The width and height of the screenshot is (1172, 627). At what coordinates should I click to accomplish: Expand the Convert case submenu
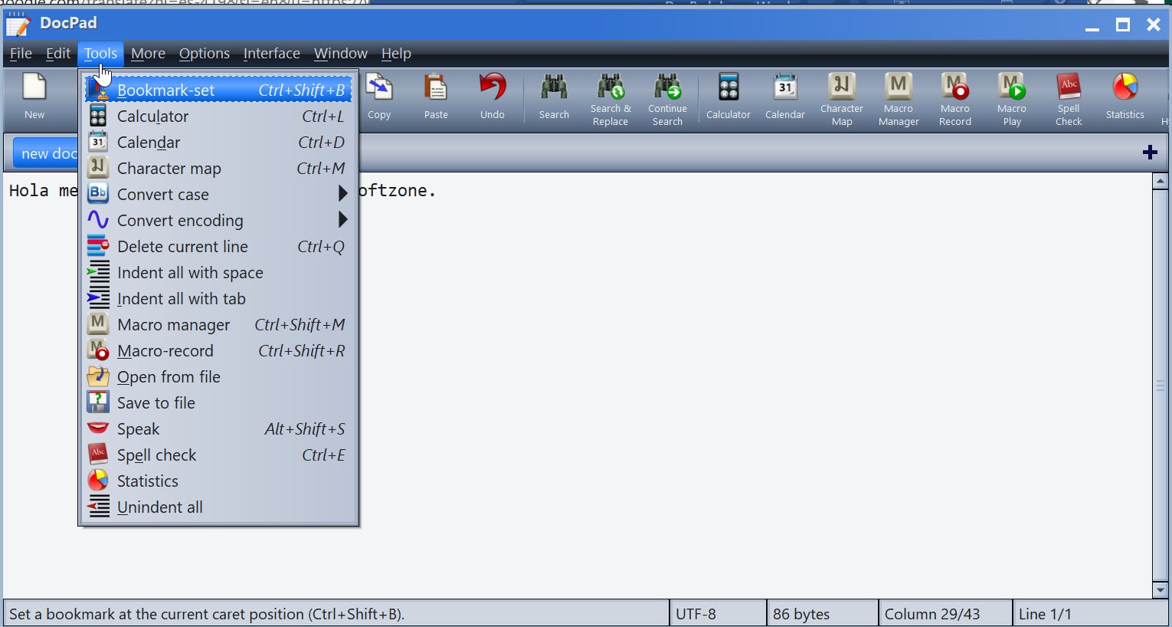click(x=218, y=195)
